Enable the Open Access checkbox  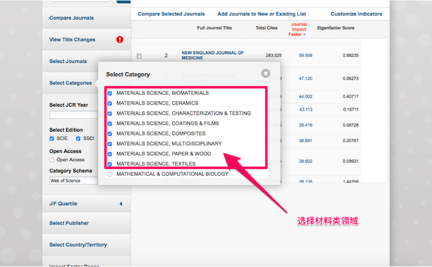(52, 160)
